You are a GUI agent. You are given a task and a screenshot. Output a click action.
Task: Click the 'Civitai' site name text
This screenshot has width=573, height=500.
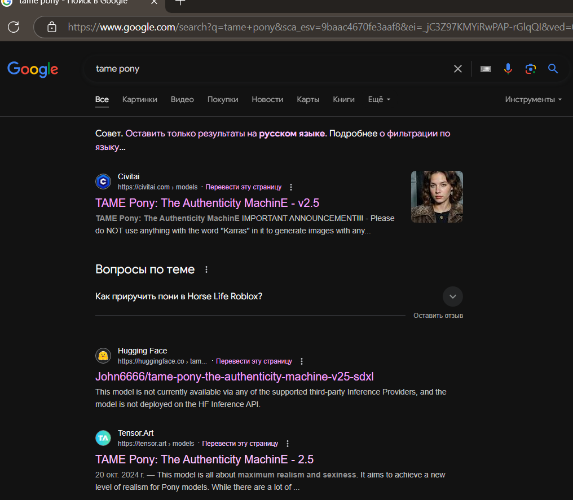[x=129, y=176]
